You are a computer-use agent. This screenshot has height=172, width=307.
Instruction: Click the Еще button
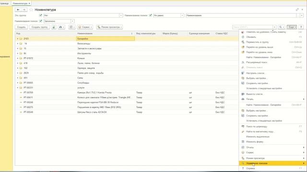[292, 27]
